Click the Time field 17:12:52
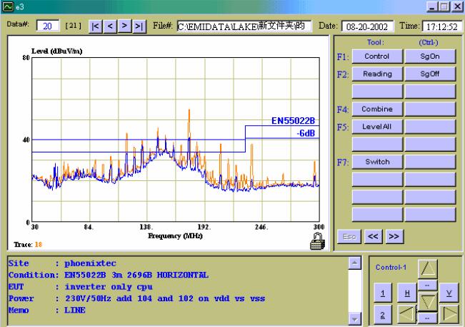The height and width of the screenshot is (327, 465). (x=442, y=26)
